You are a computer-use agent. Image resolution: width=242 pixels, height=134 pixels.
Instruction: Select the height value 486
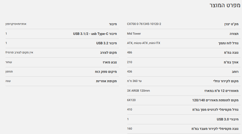130,53
